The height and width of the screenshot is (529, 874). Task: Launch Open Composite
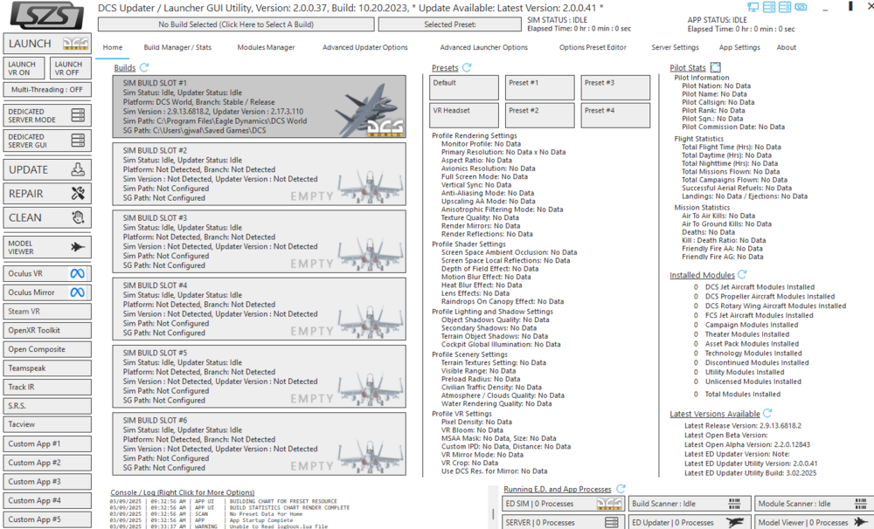click(47, 349)
